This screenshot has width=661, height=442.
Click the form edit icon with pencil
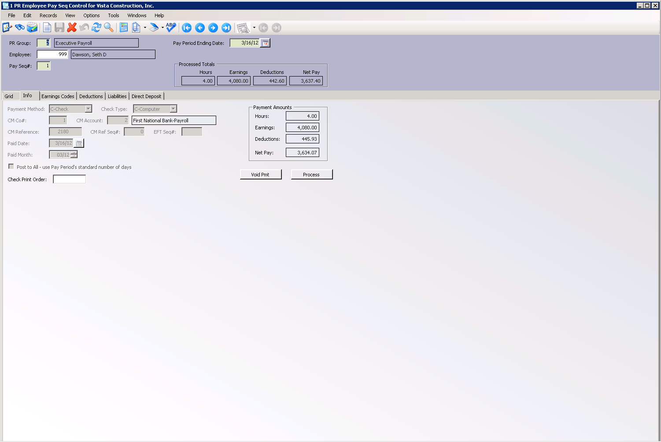click(7, 28)
